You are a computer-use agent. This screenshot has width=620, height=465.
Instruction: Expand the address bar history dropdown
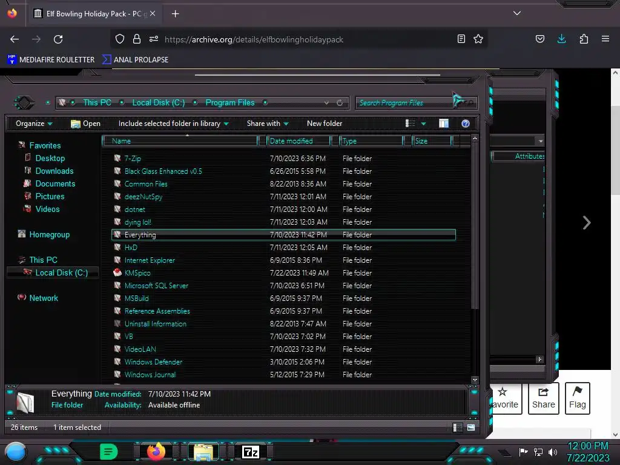(x=326, y=103)
